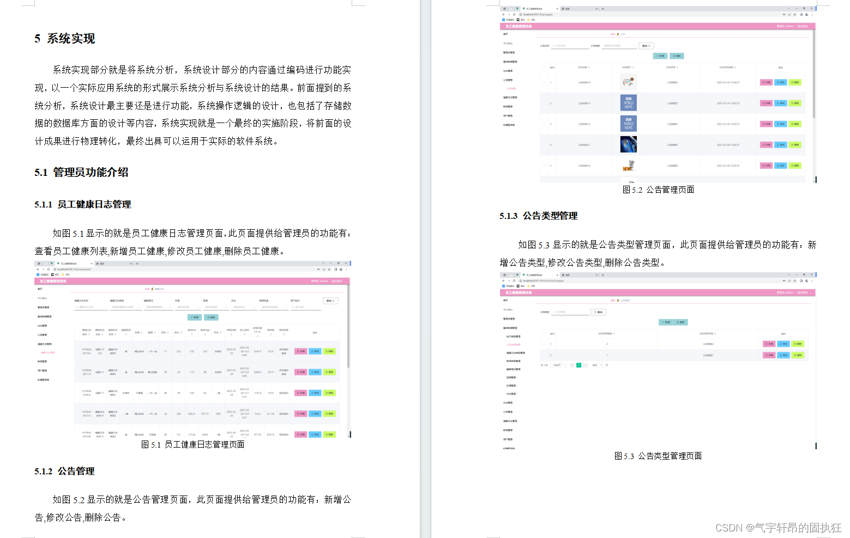The height and width of the screenshot is (538, 850).
Task: Click 查询 button in Figure 5.3
Action: [x=598, y=312]
